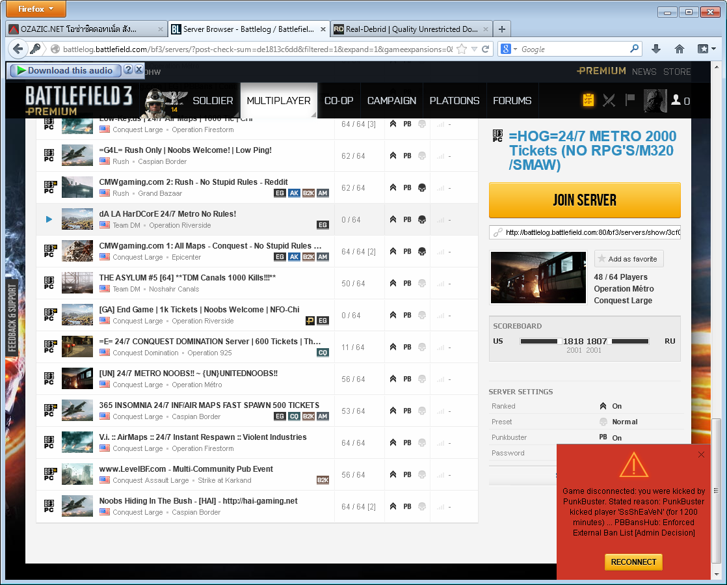727x585 pixels.
Task: Open the FEEDBACK & SUPPORT side tab
Action: point(12,318)
